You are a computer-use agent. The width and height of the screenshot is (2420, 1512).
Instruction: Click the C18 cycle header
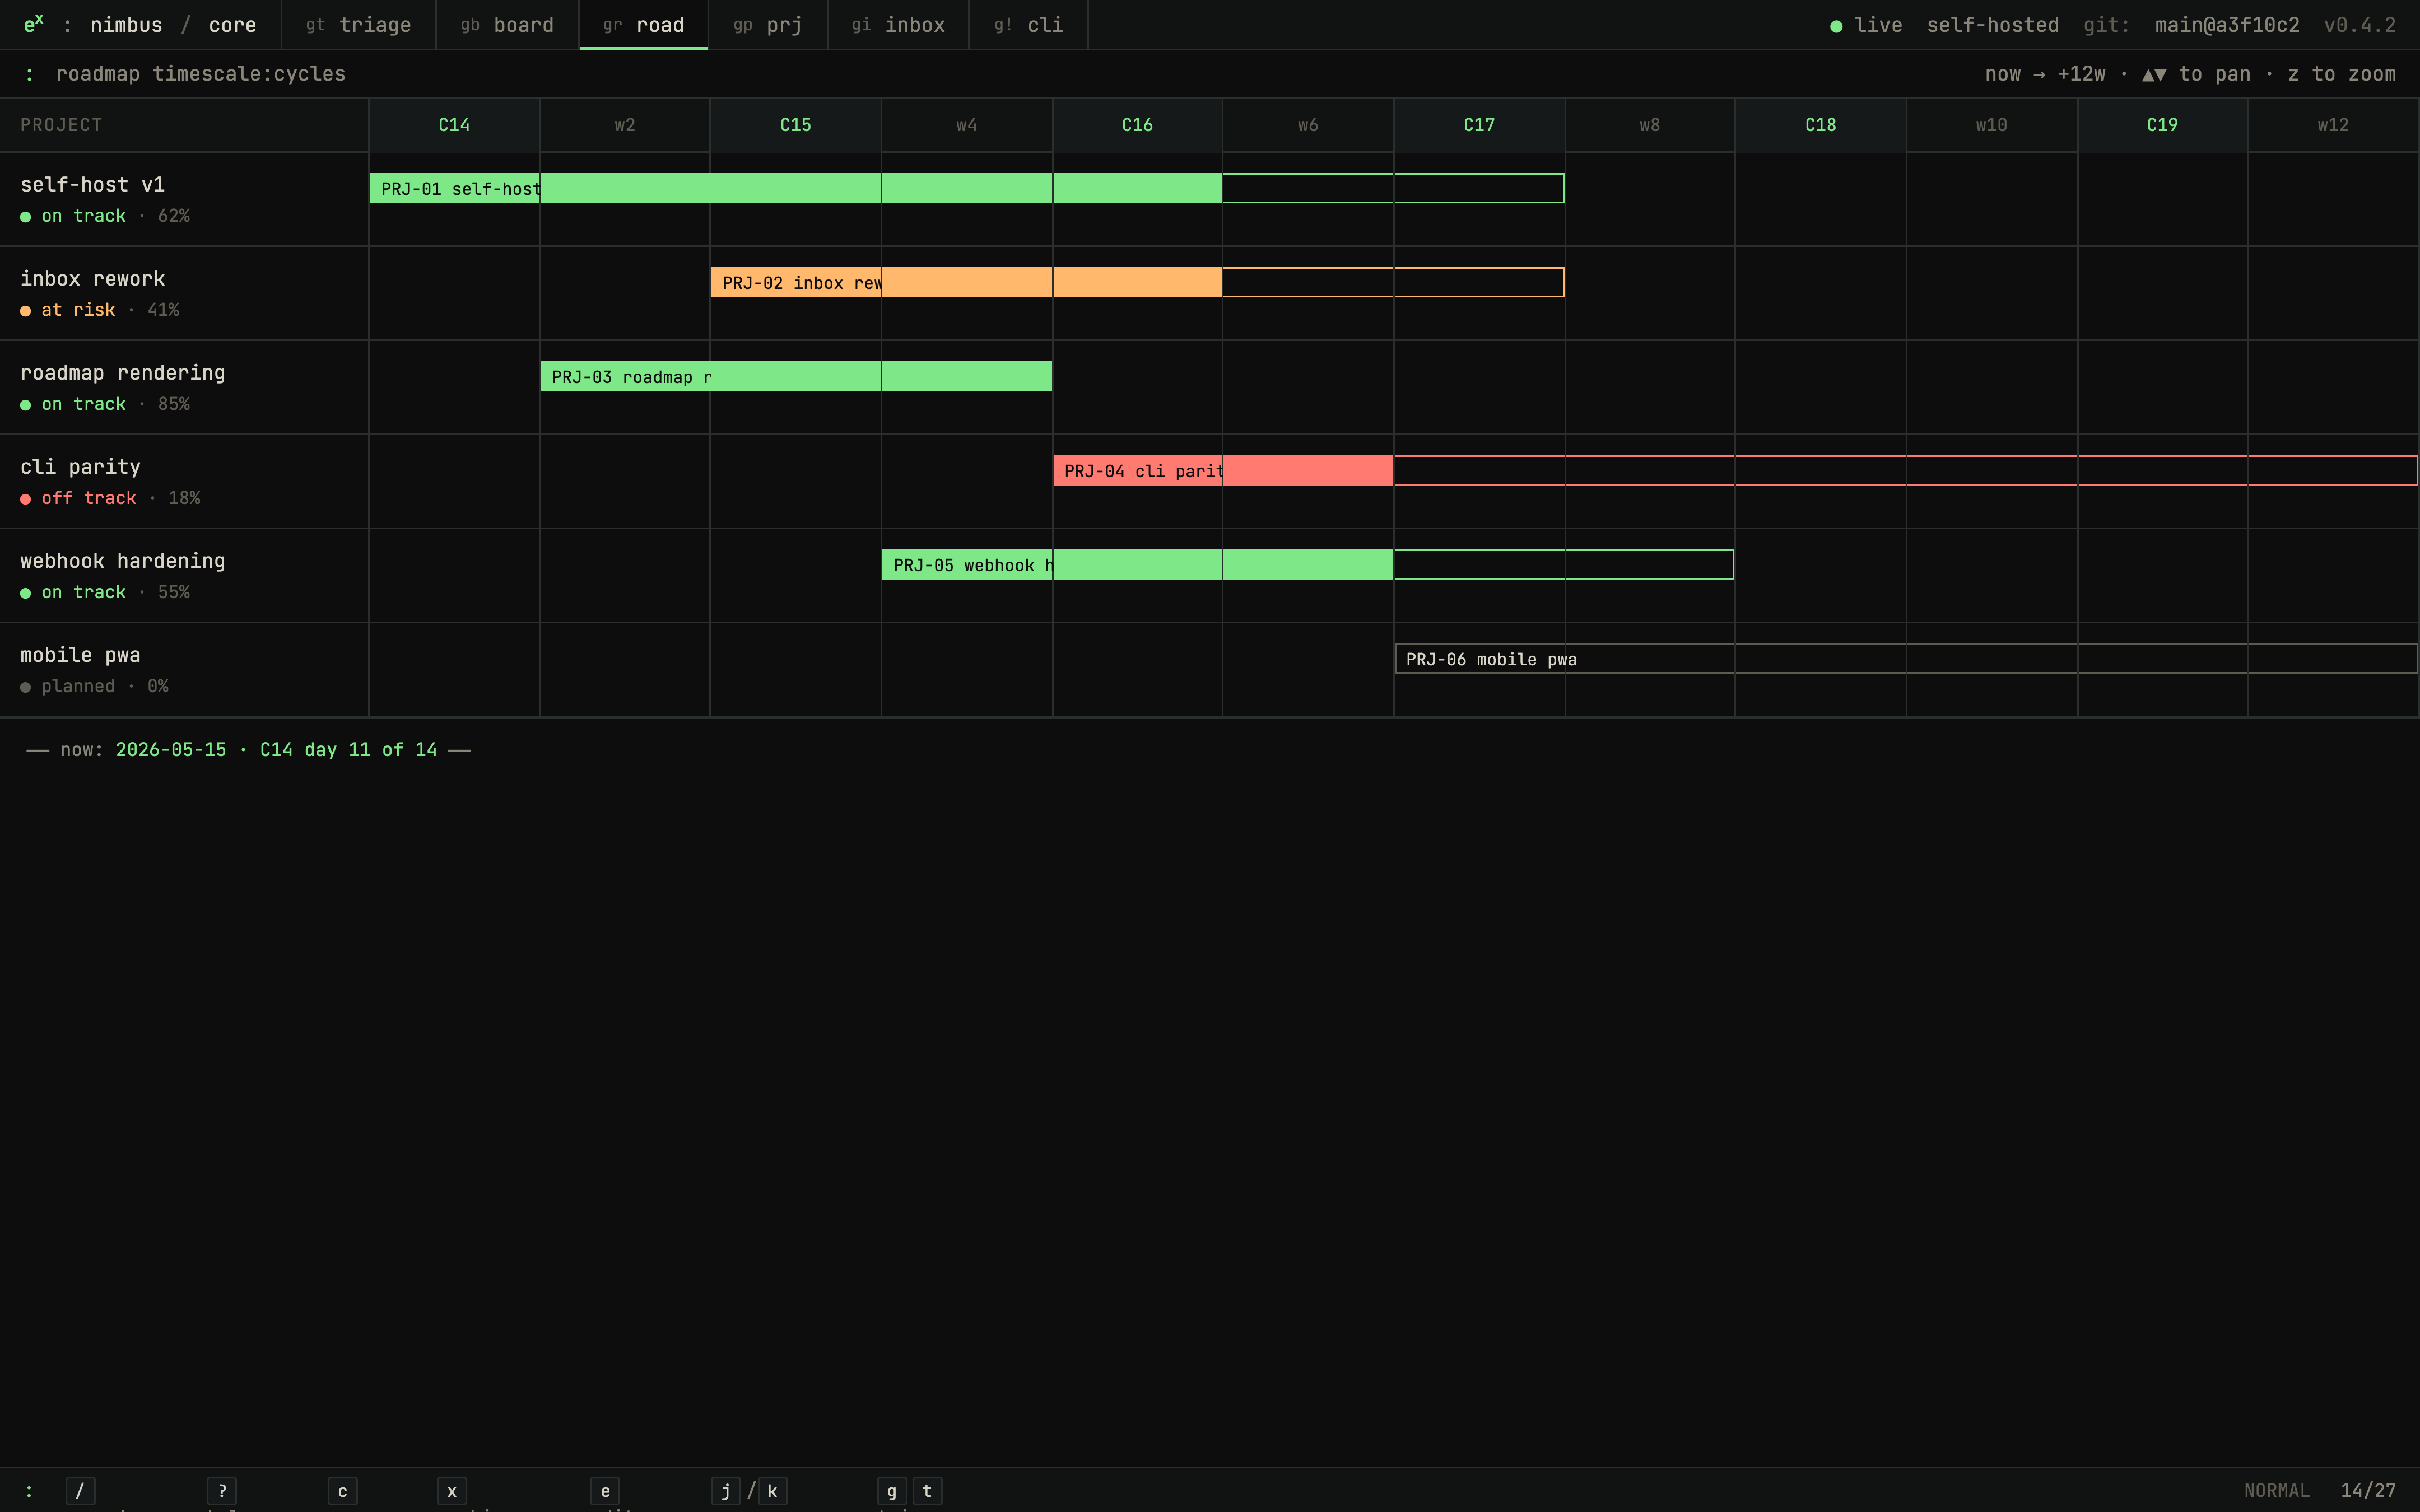1820,125
